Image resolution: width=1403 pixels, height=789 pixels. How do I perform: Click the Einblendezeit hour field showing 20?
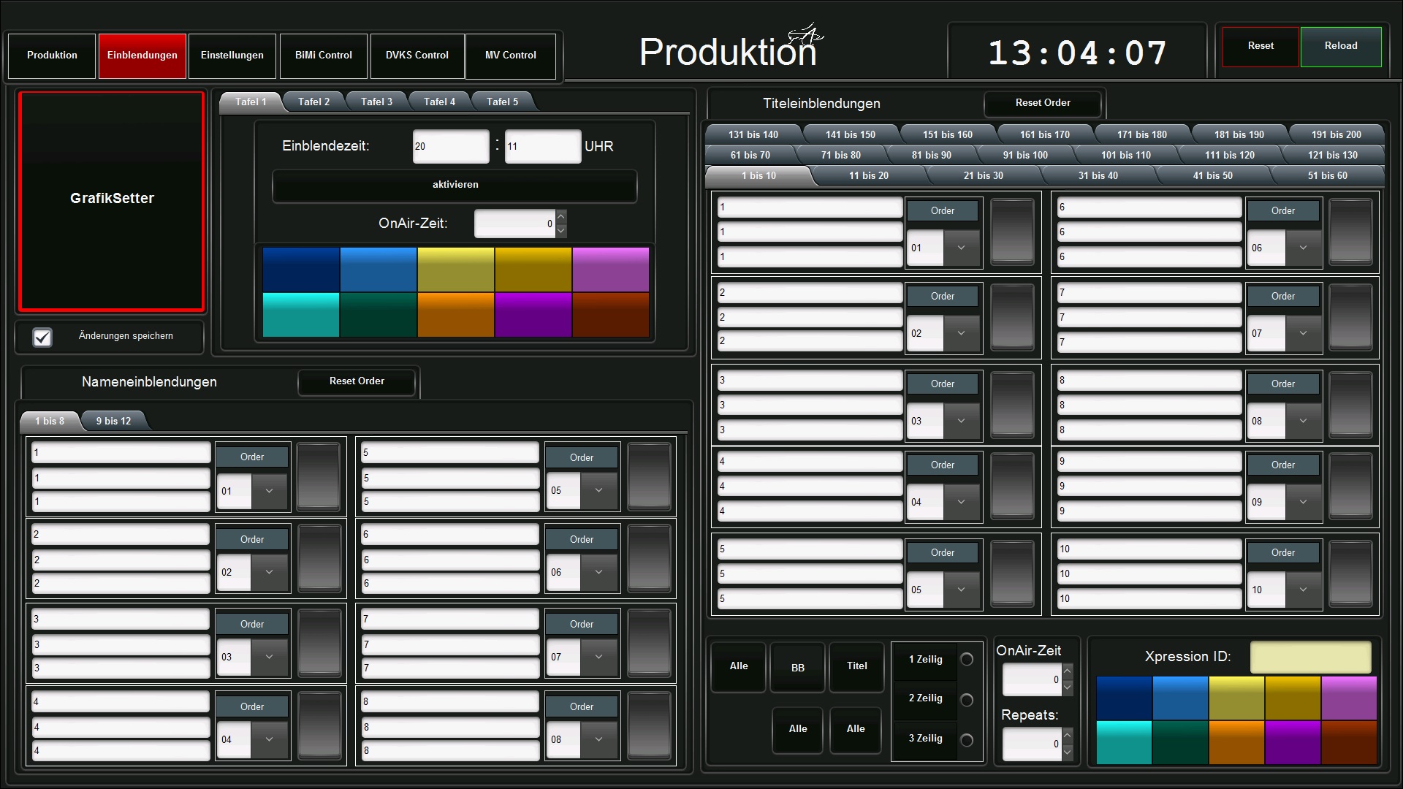click(451, 146)
